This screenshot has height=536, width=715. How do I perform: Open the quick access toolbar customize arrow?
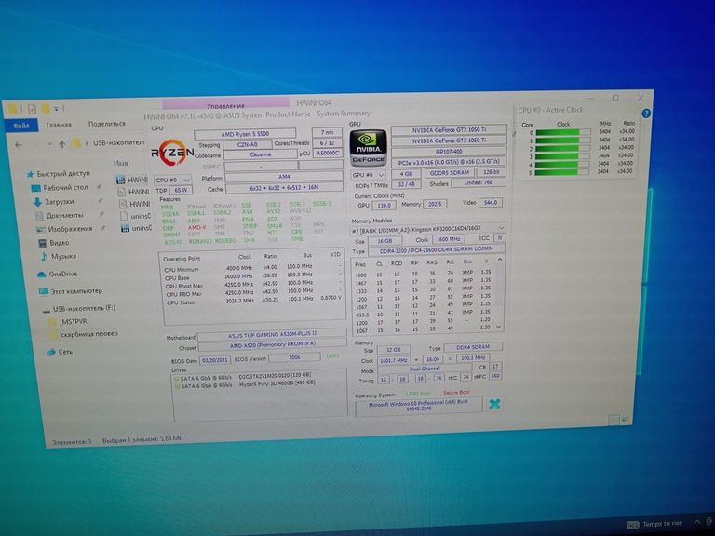coord(56,109)
